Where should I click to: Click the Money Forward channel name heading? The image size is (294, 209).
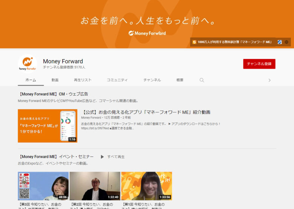pyautogui.click(x=63, y=61)
